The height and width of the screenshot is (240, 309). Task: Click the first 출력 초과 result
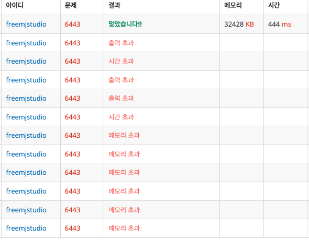coord(121,43)
